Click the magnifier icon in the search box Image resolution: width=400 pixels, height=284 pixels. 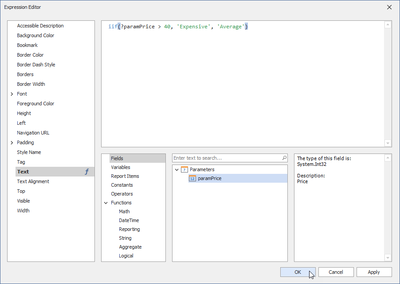click(x=284, y=158)
